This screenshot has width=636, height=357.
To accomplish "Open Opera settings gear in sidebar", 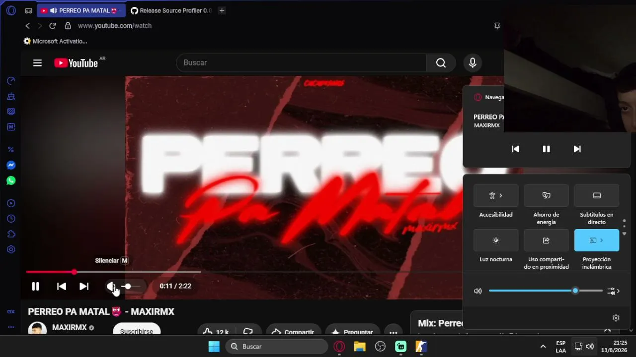I will click(x=11, y=249).
